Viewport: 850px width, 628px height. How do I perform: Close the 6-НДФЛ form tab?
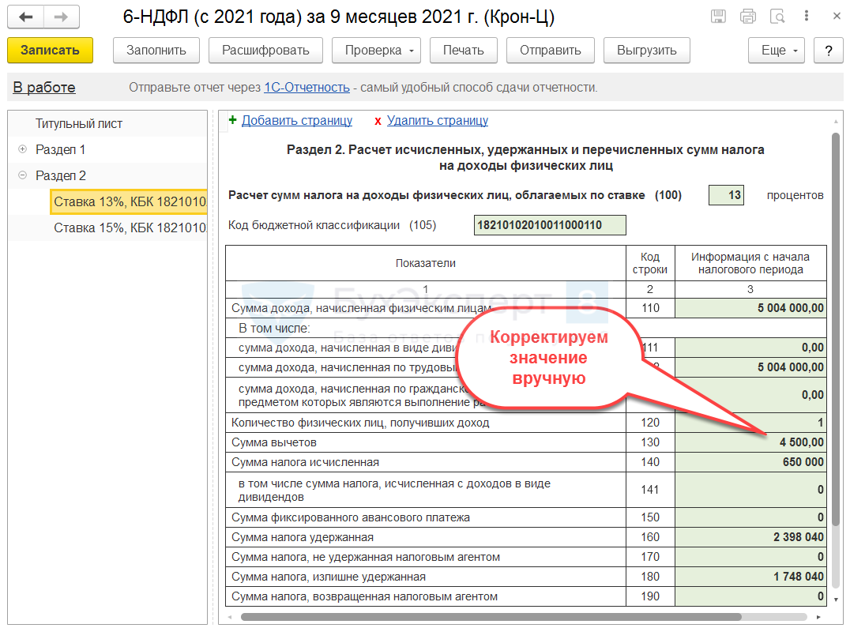pos(837,17)
